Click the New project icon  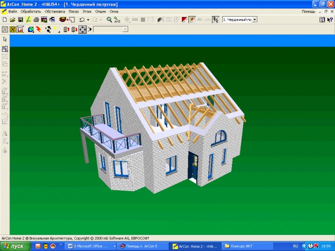pos(4,19)
